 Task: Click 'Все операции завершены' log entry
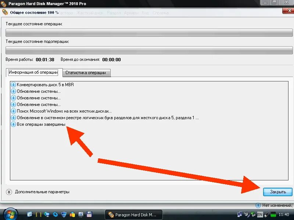pos(41,124)
